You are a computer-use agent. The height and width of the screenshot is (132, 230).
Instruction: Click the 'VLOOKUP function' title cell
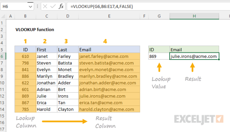35,30
